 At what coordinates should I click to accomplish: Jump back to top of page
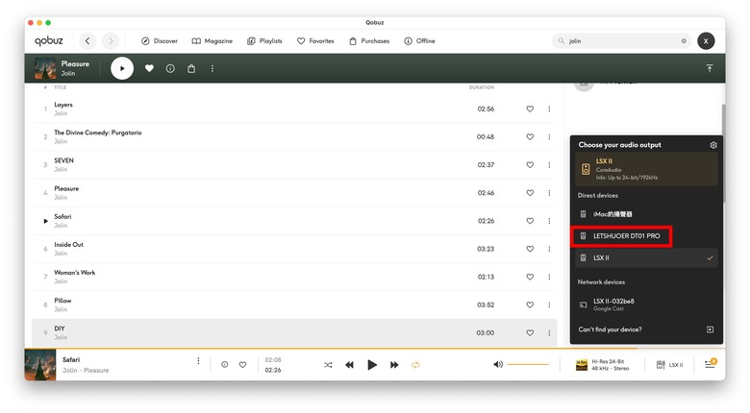tap(710, 68)
